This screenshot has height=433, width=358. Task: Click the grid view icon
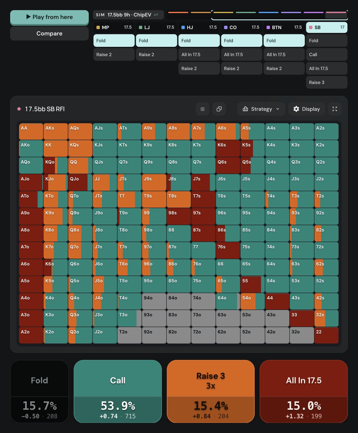coord(203,109)
